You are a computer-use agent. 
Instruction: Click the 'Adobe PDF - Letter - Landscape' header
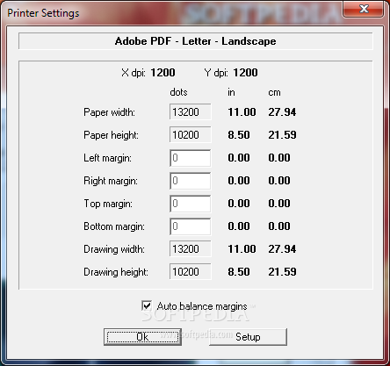[195, 41]
